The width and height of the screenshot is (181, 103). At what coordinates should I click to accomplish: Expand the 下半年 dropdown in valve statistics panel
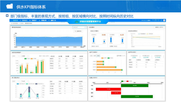[x=25, y=81]
